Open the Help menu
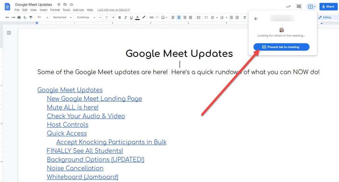Image resolution: width=339 pixels, height=182 pixels. click(x=90, y=10)
